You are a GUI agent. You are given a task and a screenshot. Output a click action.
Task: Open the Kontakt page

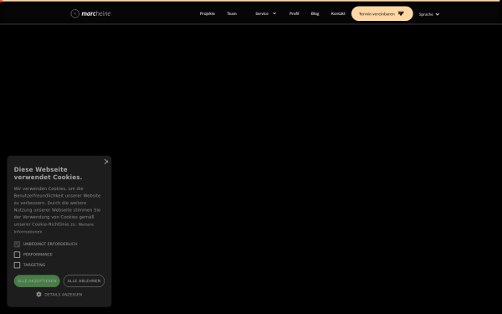point(338,13)
